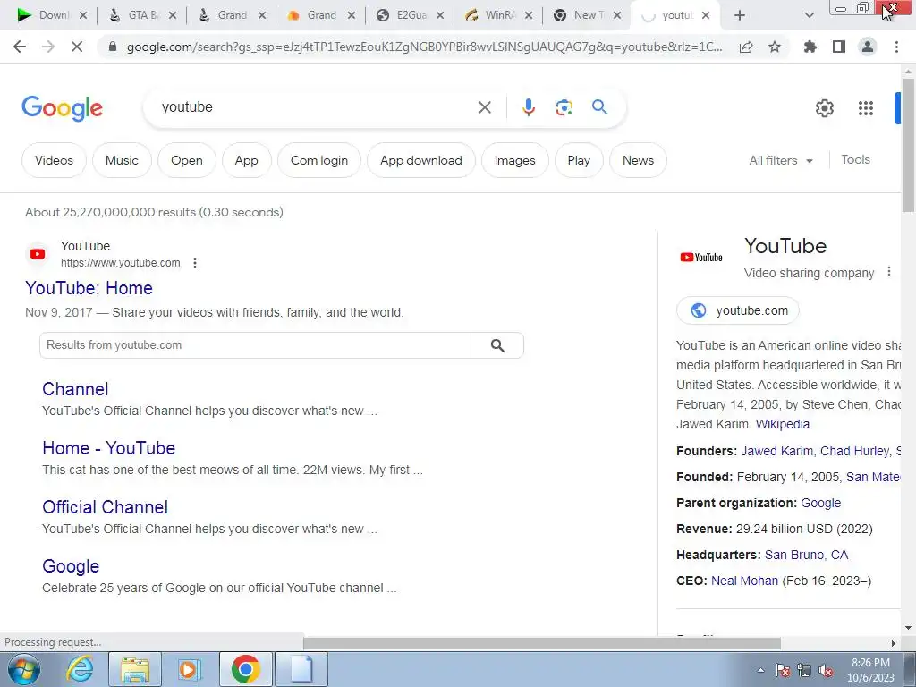This screenshot has width=916, height=687.
Task: Search by image with Google Lens icon
Action: tap(564, 107)
